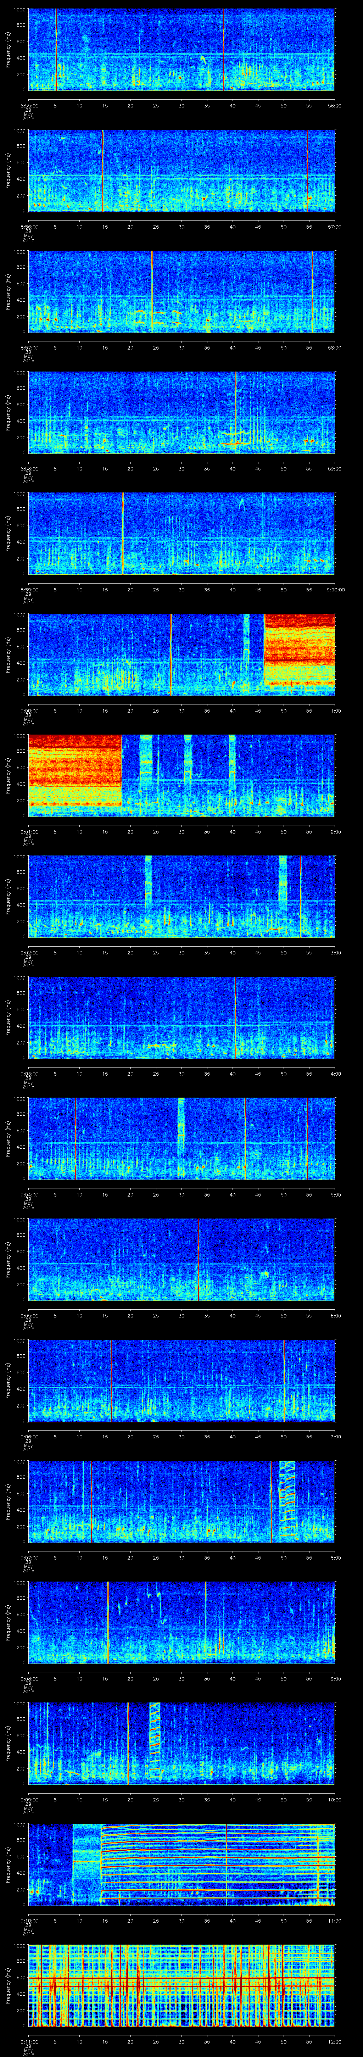Click the 8:56:00 start time label
This screenshot has height=2057, width=363.
pos(29,227)
